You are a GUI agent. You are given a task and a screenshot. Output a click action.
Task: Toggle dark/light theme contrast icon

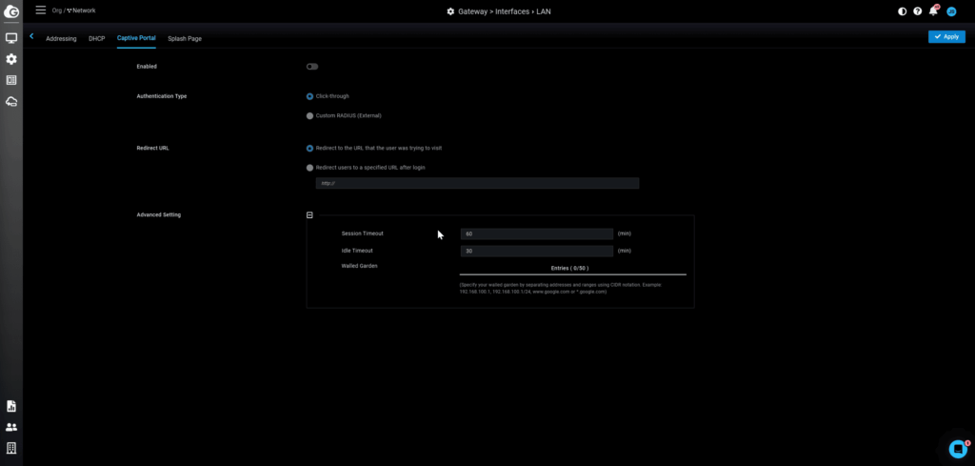click(903, 11)
